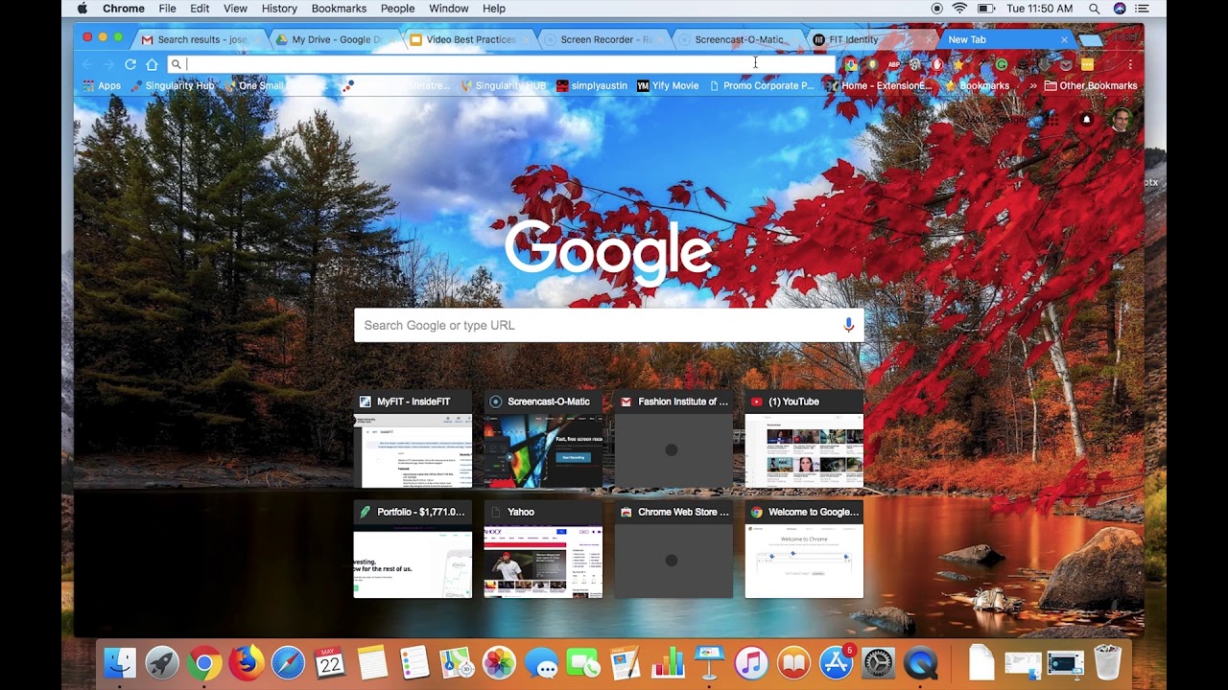Open the View menu

point(235,9)
